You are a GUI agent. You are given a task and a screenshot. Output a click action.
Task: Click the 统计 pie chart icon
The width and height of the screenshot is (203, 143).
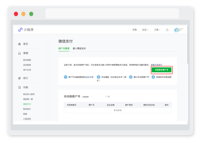[20, 78]
